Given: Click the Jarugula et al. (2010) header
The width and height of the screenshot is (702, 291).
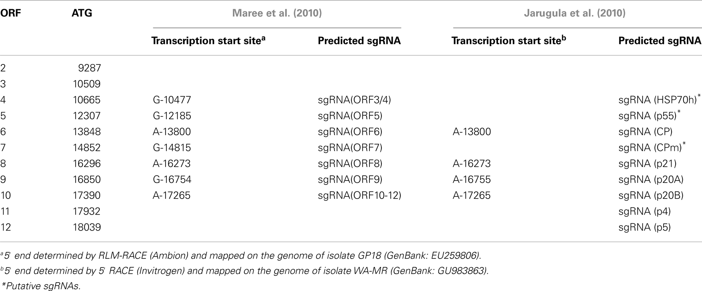Looking at the screenshot, I should pos(575,13).
